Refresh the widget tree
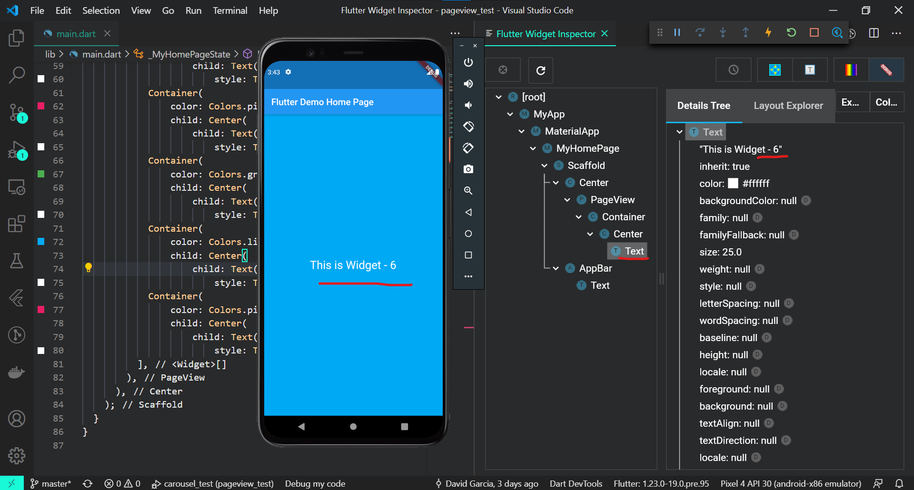Viewport: 914px width, 490px height. click(x=540, y=70)
